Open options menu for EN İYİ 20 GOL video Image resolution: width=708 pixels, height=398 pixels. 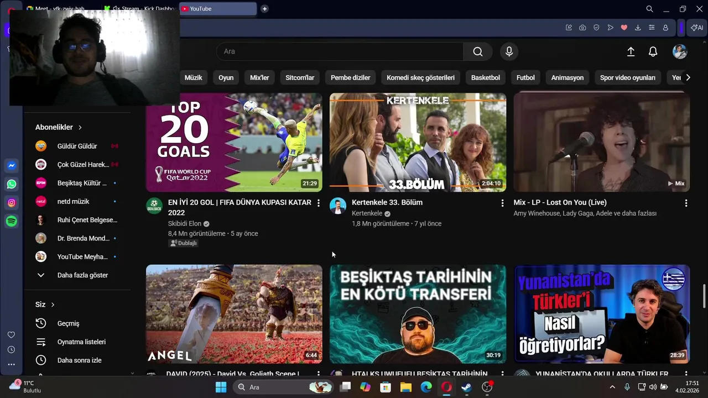coord(318,203)
